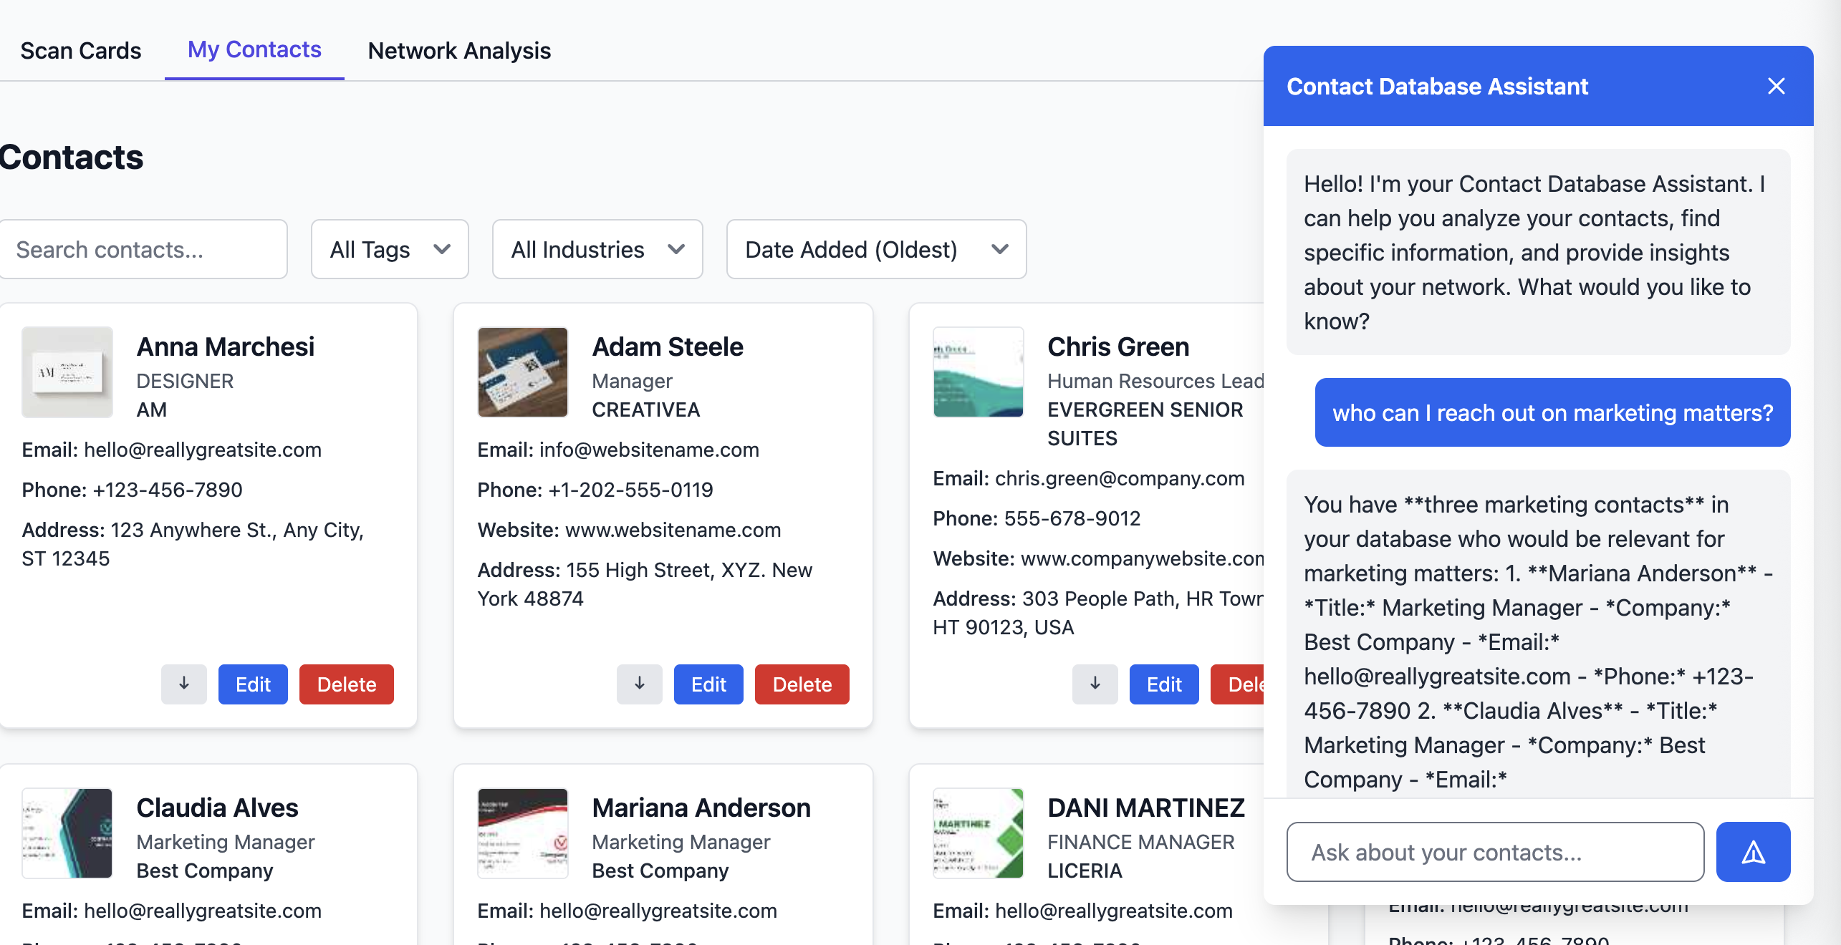
Task: Open the All Tags dropdown
Action: 390,249
